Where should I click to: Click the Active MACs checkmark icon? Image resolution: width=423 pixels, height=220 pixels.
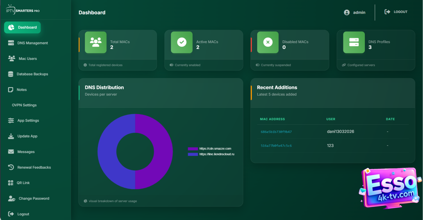pyautogui.click(x=181, y=42)
